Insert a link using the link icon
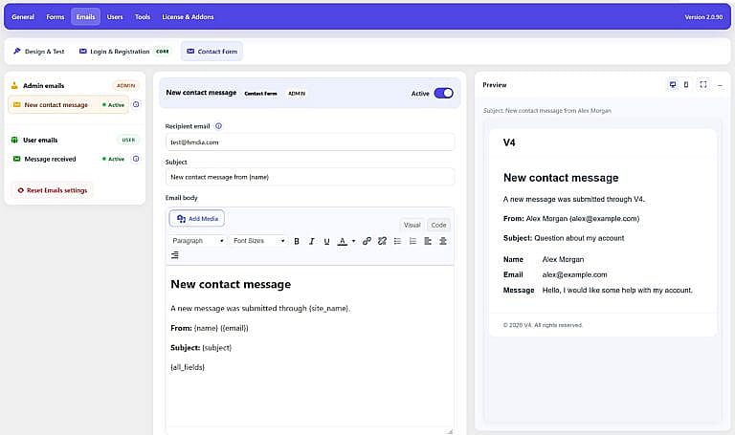The width and height of the screenshot is (735, 435). click(367, 241)
